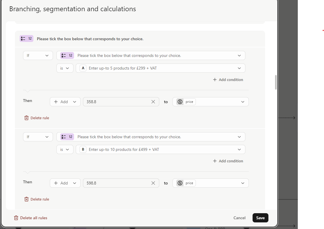The width and height of the screenshot is (324, 229).
Task: Delete all rules
Action: pos(31,218)
